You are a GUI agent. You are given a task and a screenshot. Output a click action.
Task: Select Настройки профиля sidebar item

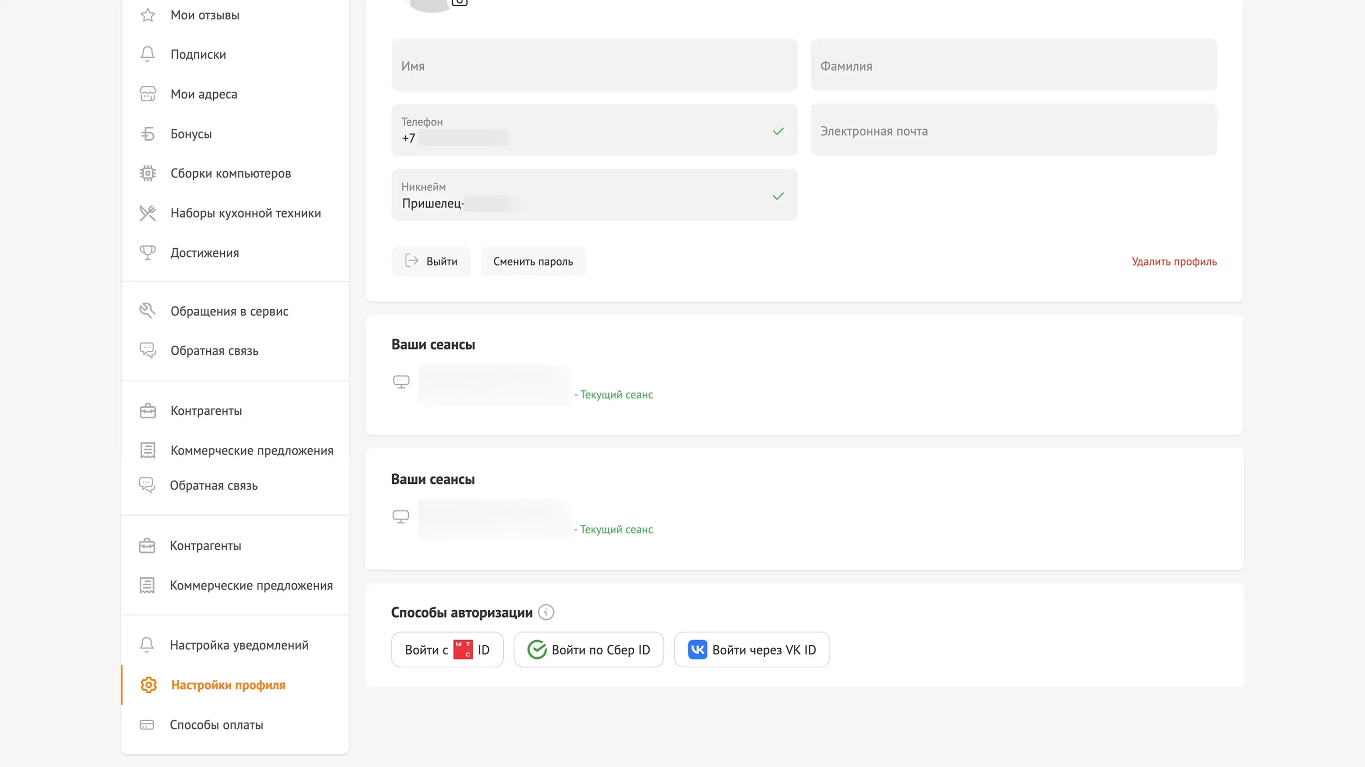228,685
